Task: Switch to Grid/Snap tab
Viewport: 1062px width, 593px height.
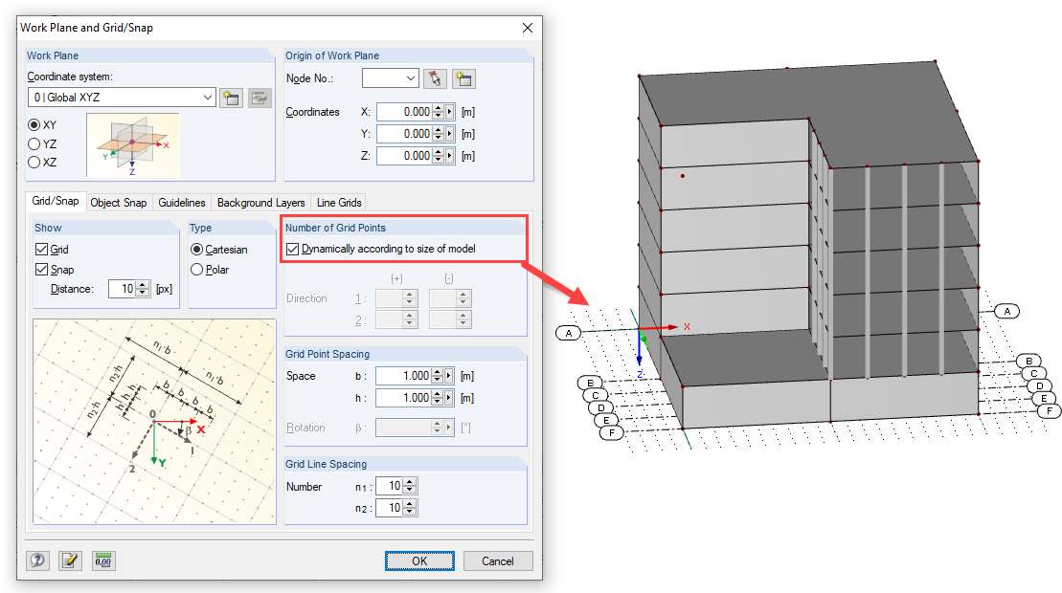Action: pos(56,202)
